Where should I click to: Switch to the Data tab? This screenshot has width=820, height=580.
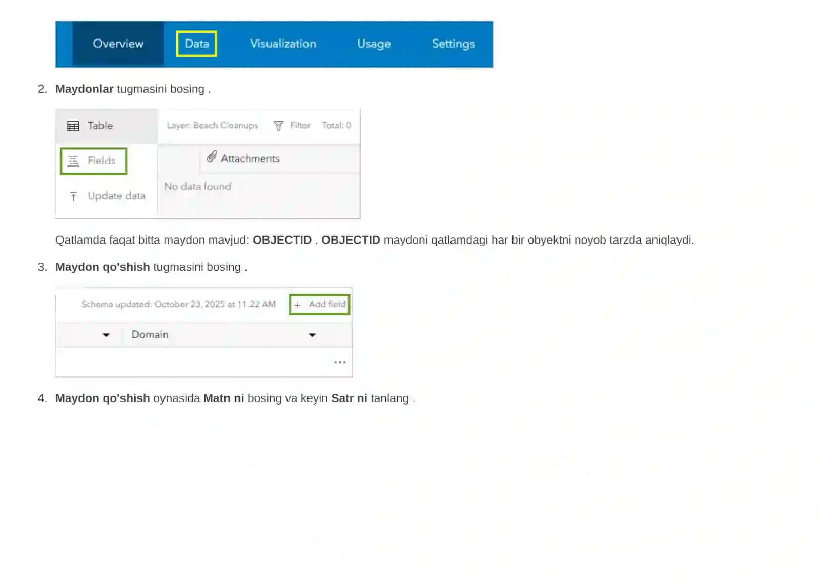pyautogui.click(x=197, y=44)
